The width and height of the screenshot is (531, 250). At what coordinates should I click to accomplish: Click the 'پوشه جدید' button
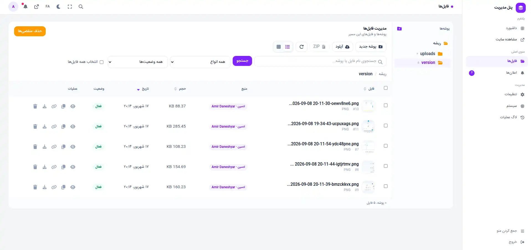[x=371, y=47]
